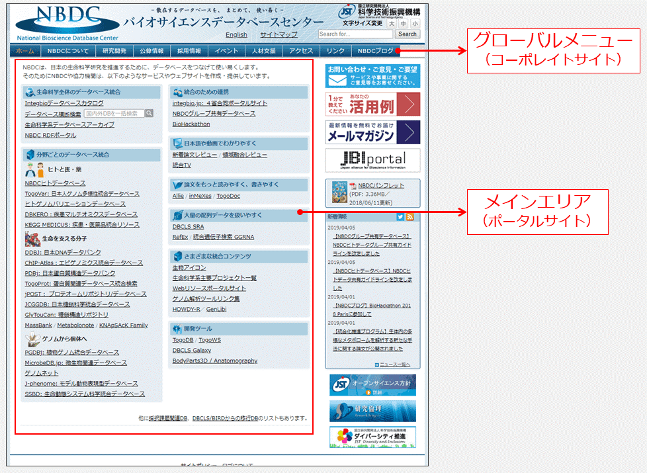This screenshot has height=473, width=647.
Task: Set font size to 大
Action: pyautogui.click(x=392, y=23)
